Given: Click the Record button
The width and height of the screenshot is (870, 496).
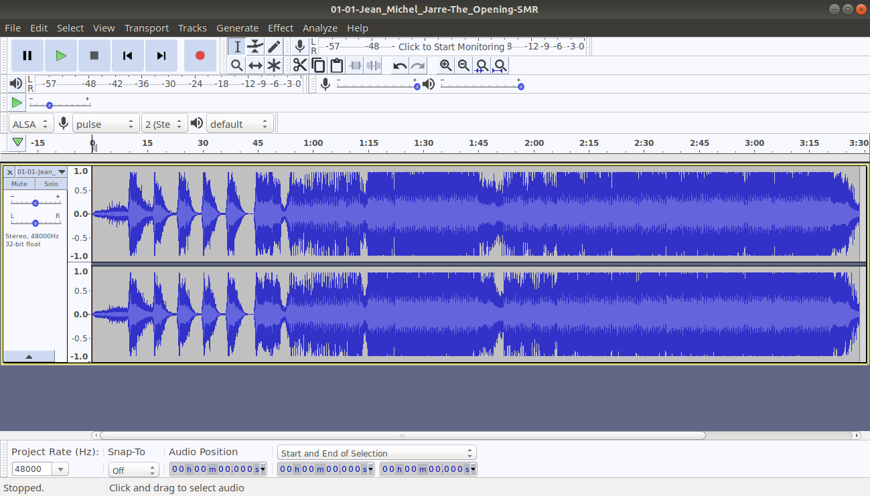Looking at the screenshot, I should coord(200,56).
